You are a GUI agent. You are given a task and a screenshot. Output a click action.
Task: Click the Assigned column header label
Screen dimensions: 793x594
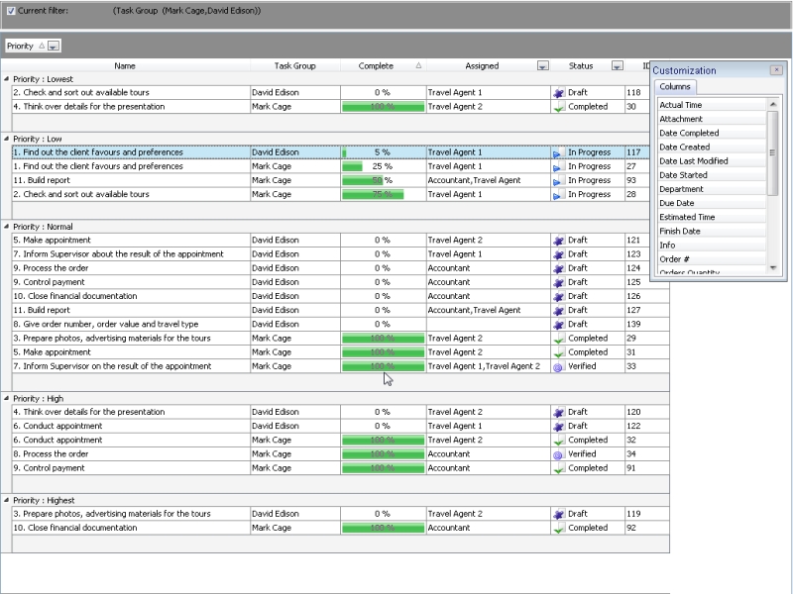(482, 66)
